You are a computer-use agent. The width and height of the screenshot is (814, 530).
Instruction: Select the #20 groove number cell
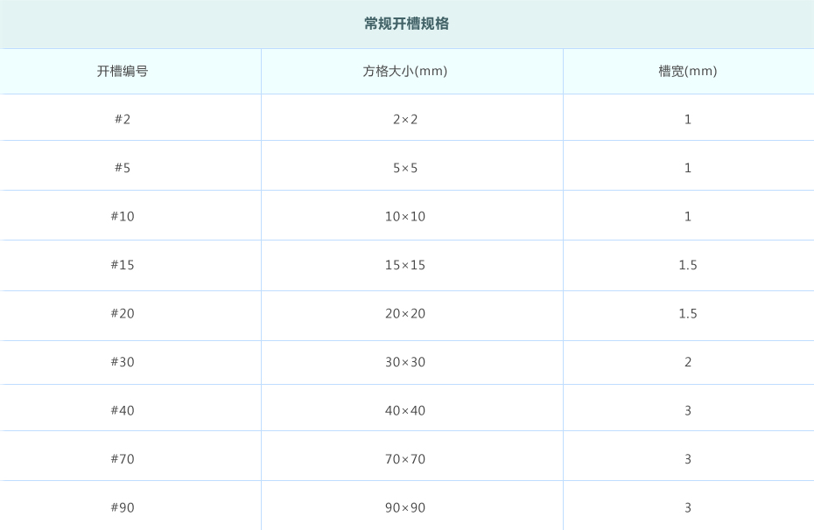[x=123, y=313]
